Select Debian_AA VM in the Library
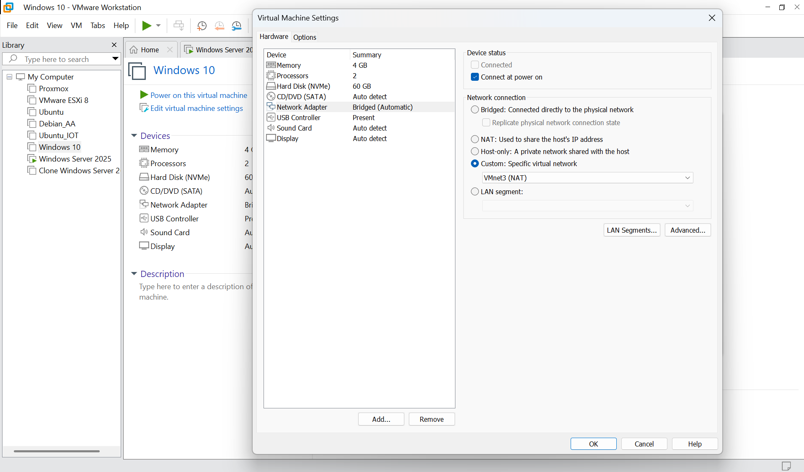This screenshot has width=804, height=472. pos(57,124)
